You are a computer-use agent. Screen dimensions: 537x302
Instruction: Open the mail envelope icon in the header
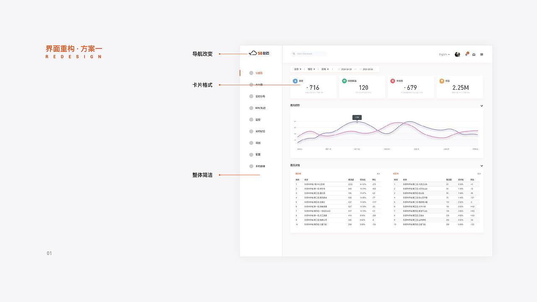tap(474, 55)
